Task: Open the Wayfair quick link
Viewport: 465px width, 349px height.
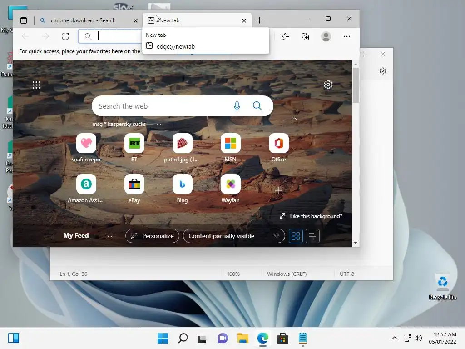Action: coord(230,189)
